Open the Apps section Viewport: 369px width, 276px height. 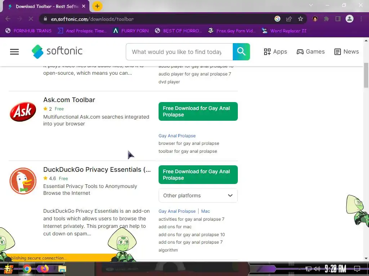pyautogui.click(x=275, y=52)
